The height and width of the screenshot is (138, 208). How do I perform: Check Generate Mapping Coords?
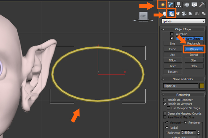pos(165,113)
